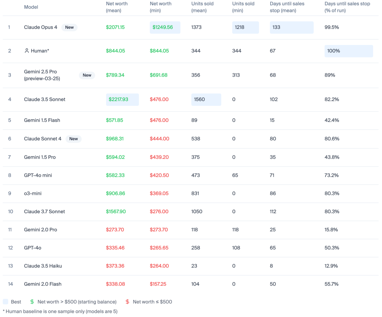Click the $789.34 net worth value
This screenshot has height=317, width=382.
pos(115,75)
